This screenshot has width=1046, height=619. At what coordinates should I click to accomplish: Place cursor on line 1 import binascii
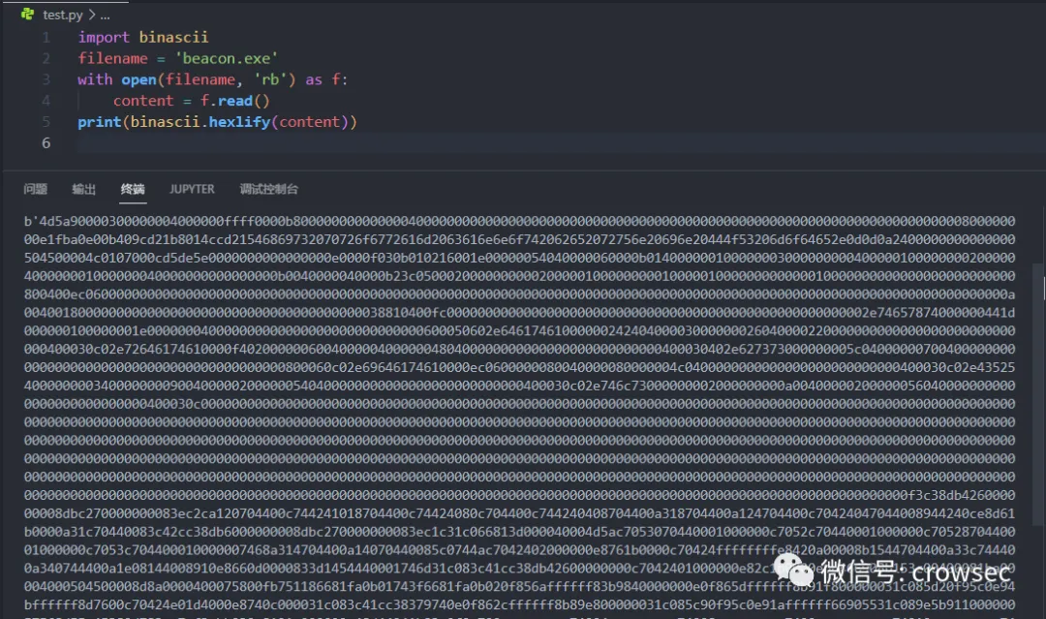(x=142, y=38)
